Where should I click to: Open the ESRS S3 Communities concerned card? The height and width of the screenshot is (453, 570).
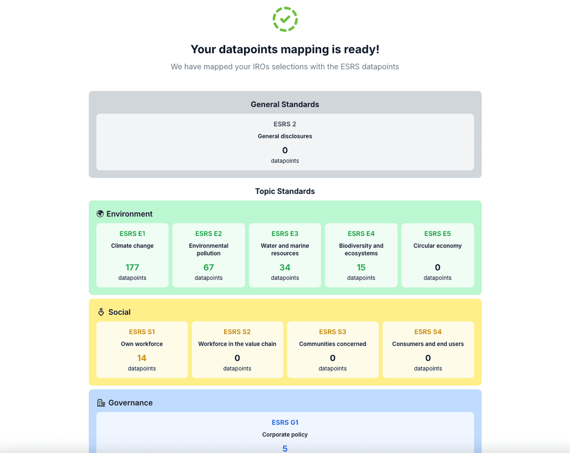pyautogui.click(x=332, y=350)
